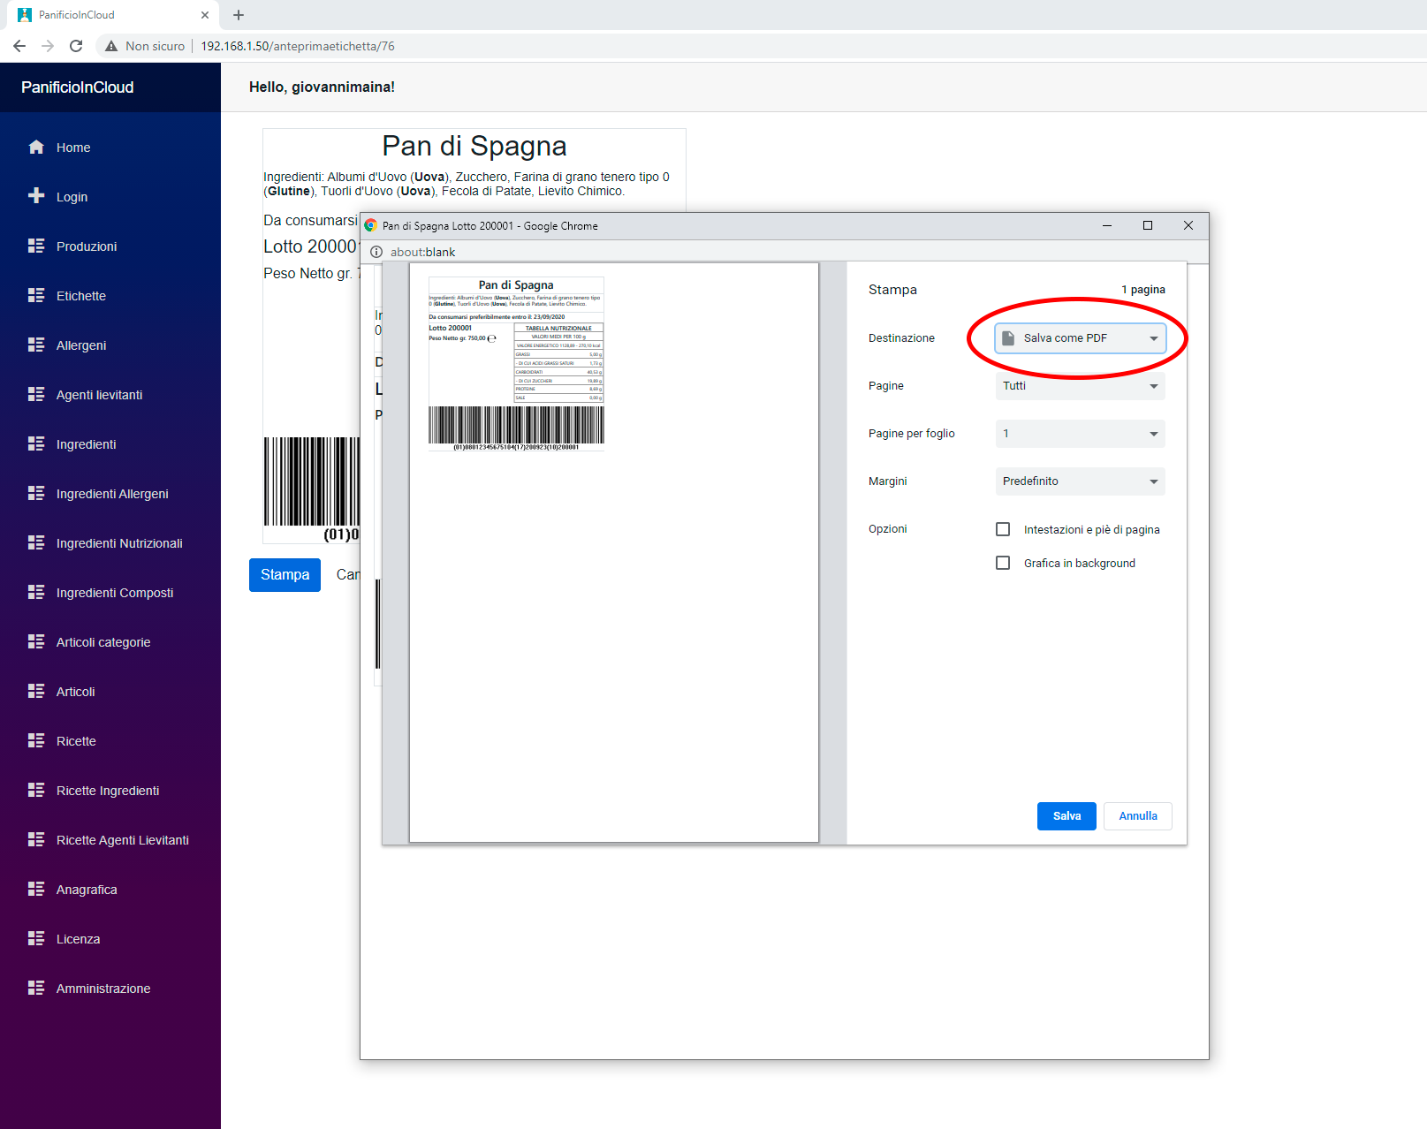Open Ingredienti Allergeni in the sidebar

112,494
